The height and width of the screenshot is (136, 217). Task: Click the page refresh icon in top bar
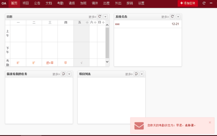tap(204, 3)
